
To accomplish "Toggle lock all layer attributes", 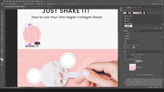I will (x=134, y=60).
